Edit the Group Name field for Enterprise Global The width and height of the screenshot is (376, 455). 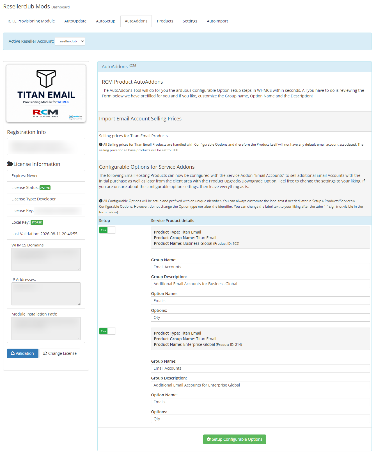click(260, 368)
